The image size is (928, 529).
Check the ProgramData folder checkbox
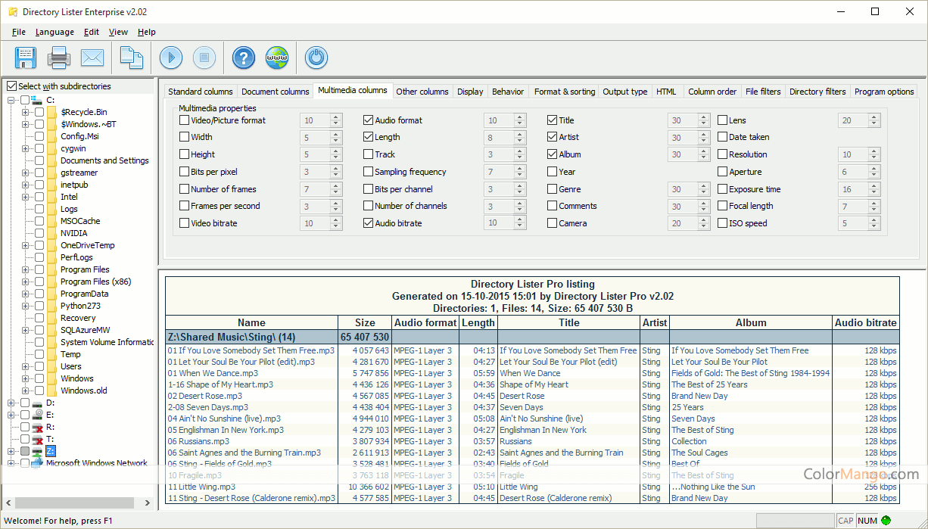(x=39, y=294)
